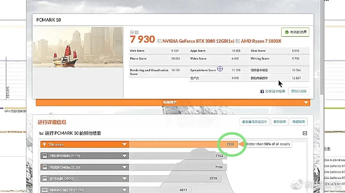This screenshot has height=193, width=345.
Task: Open the 高端游戏电脑 (2020) dropdown arrow
Action: (x=125, y=167)
